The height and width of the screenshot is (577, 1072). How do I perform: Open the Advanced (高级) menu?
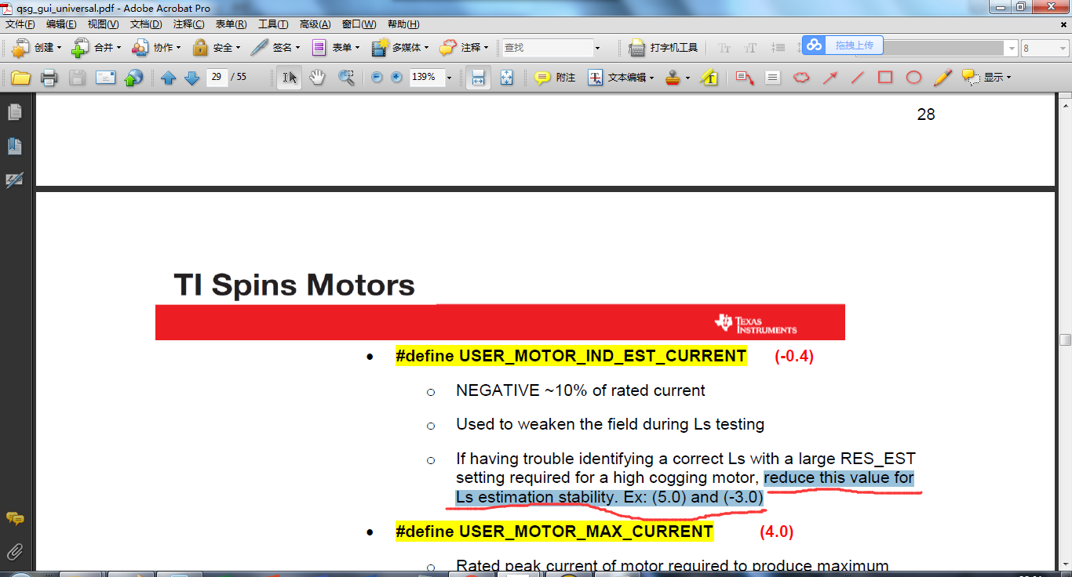point(315,24)
